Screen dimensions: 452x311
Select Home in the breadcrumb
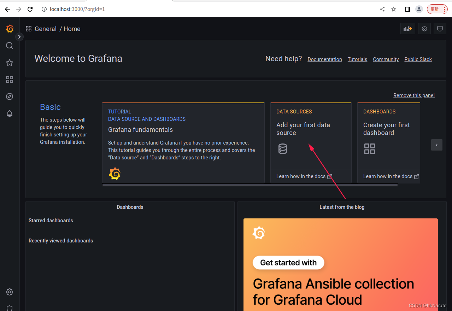pos(72,29)
